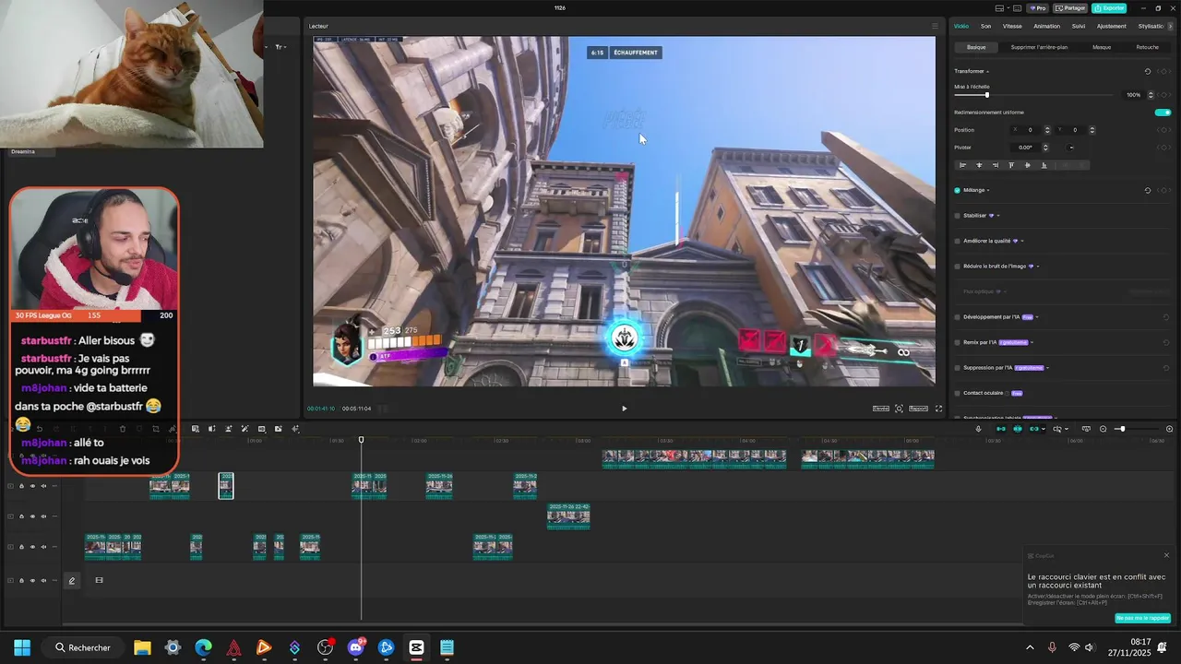
Task: Fit timeline to window using the rightmost icon
Action: (x=1170, y=429)
